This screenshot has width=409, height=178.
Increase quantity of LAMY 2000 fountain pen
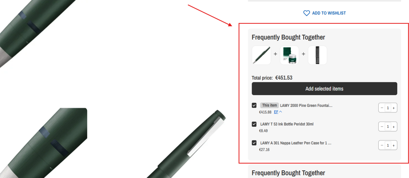point(393,108)
